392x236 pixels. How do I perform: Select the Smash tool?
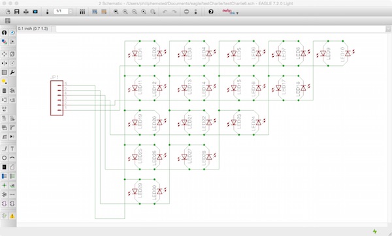[5, 128]
